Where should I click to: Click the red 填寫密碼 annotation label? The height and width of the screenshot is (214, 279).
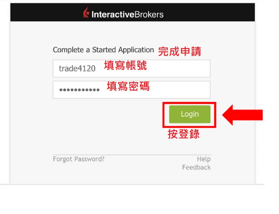(x=128, y=86)
